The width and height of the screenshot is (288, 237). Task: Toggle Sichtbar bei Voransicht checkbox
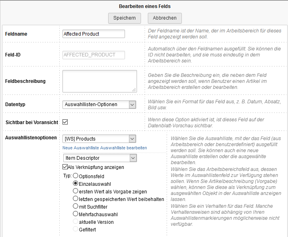click(x=65, y=122)
